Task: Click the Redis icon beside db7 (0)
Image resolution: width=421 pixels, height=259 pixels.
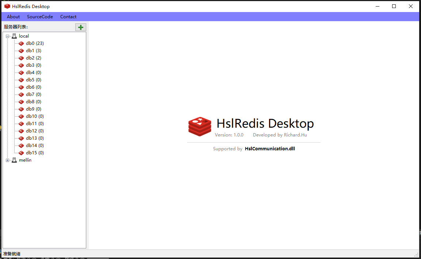Action: 21,94
